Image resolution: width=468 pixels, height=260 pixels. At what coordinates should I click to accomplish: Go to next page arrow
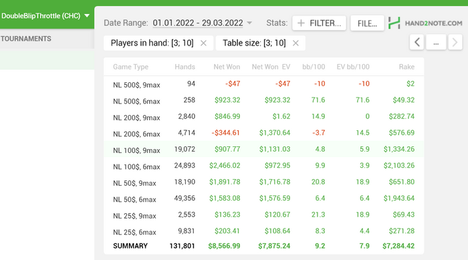pyautogui.click(x=455, y=42)
